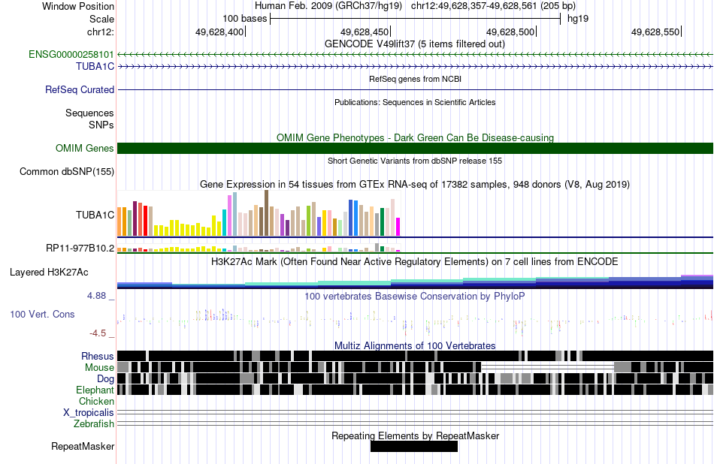Open the RP11-977B10.2 GTEx expression chart
Viewport: 714px width, 464px height.
click(x=259, y=248)
